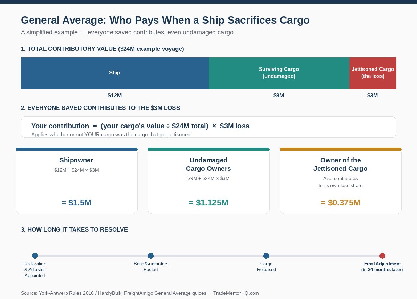
Task: Click the 'Final Adjustment (6–24 months later)' label
Action: tap(382, 267)
